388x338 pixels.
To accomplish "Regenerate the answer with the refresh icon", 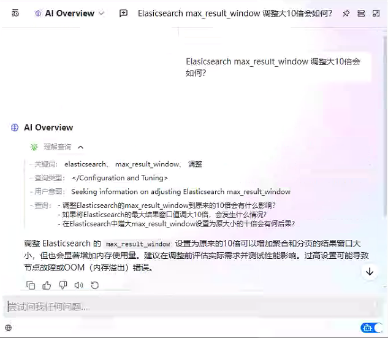I will pyautogui.click(x=94, y=285).
